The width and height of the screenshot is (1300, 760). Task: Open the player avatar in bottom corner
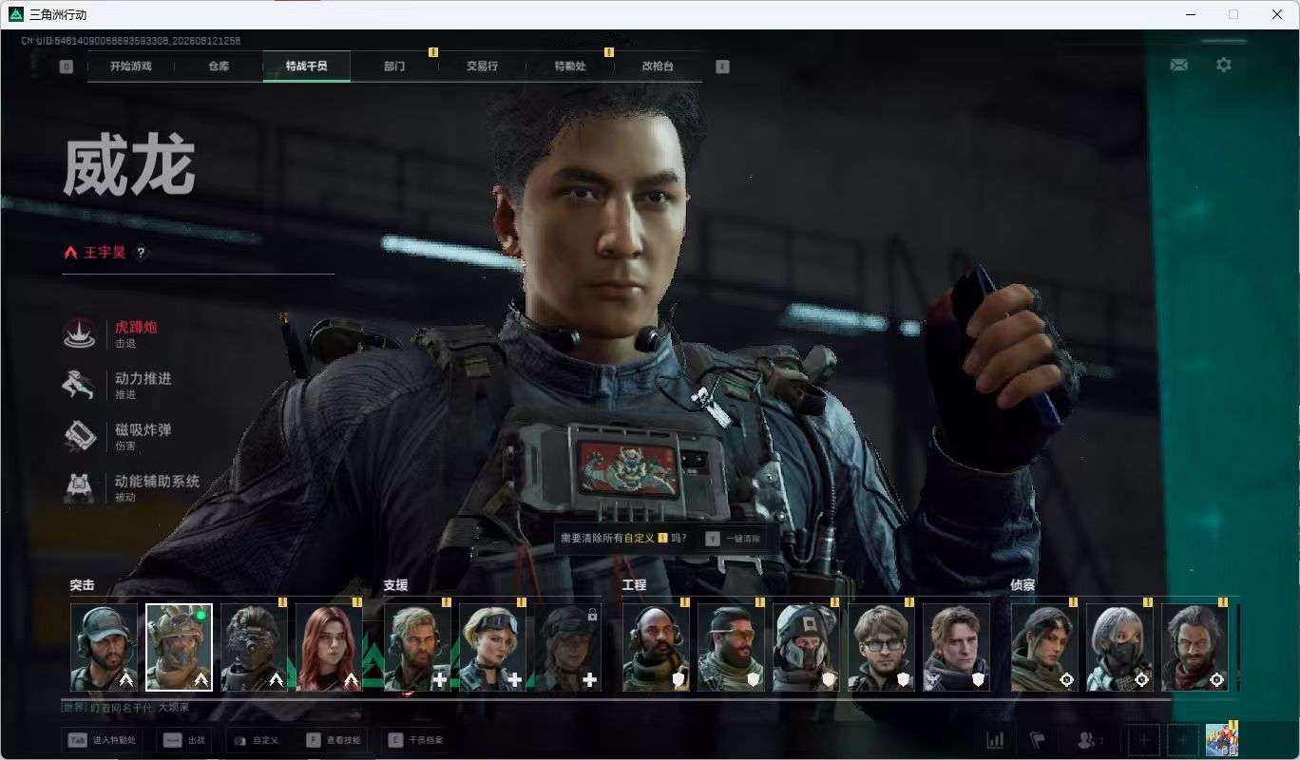1221,739
